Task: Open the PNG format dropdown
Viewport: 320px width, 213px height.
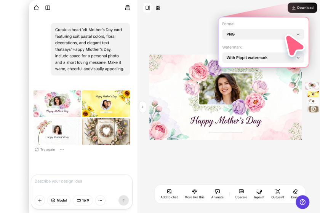Action: pos(263,34)
